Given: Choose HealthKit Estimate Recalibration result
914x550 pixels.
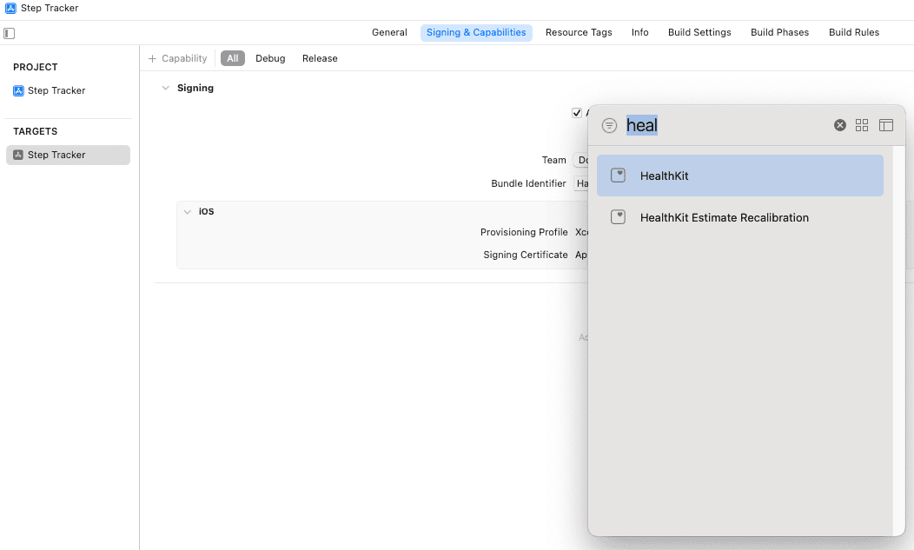Looking at the screenshot, I should [739, 217].
